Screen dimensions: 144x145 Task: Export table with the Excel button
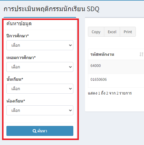(x=112, y=32)
